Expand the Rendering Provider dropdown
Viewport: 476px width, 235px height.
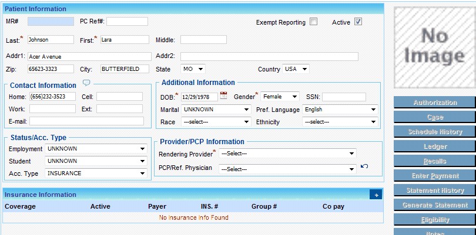pos(287,154)
